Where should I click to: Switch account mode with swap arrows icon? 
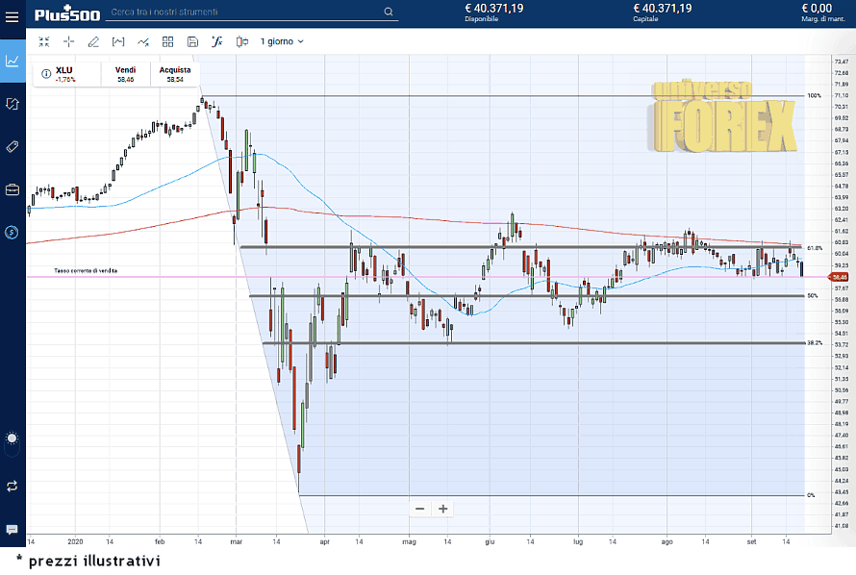(x=13, y=487)
